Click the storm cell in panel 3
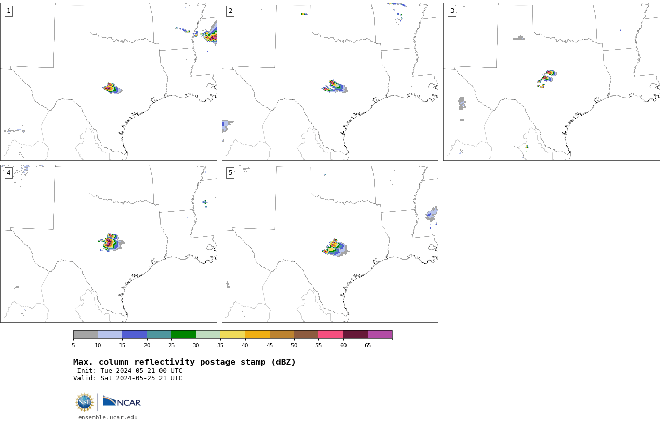665x423 pixels. (x=547, y=79)
